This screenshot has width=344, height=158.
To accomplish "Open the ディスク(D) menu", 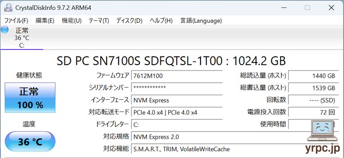I will 129,21.
